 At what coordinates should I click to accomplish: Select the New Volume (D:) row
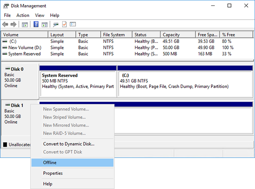pyautogui.click(x=128, y=48)
